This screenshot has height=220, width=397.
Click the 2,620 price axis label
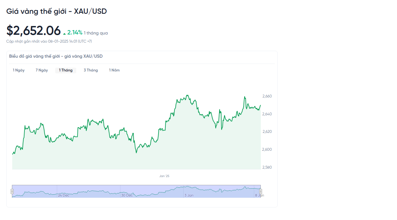pos(267,132)
